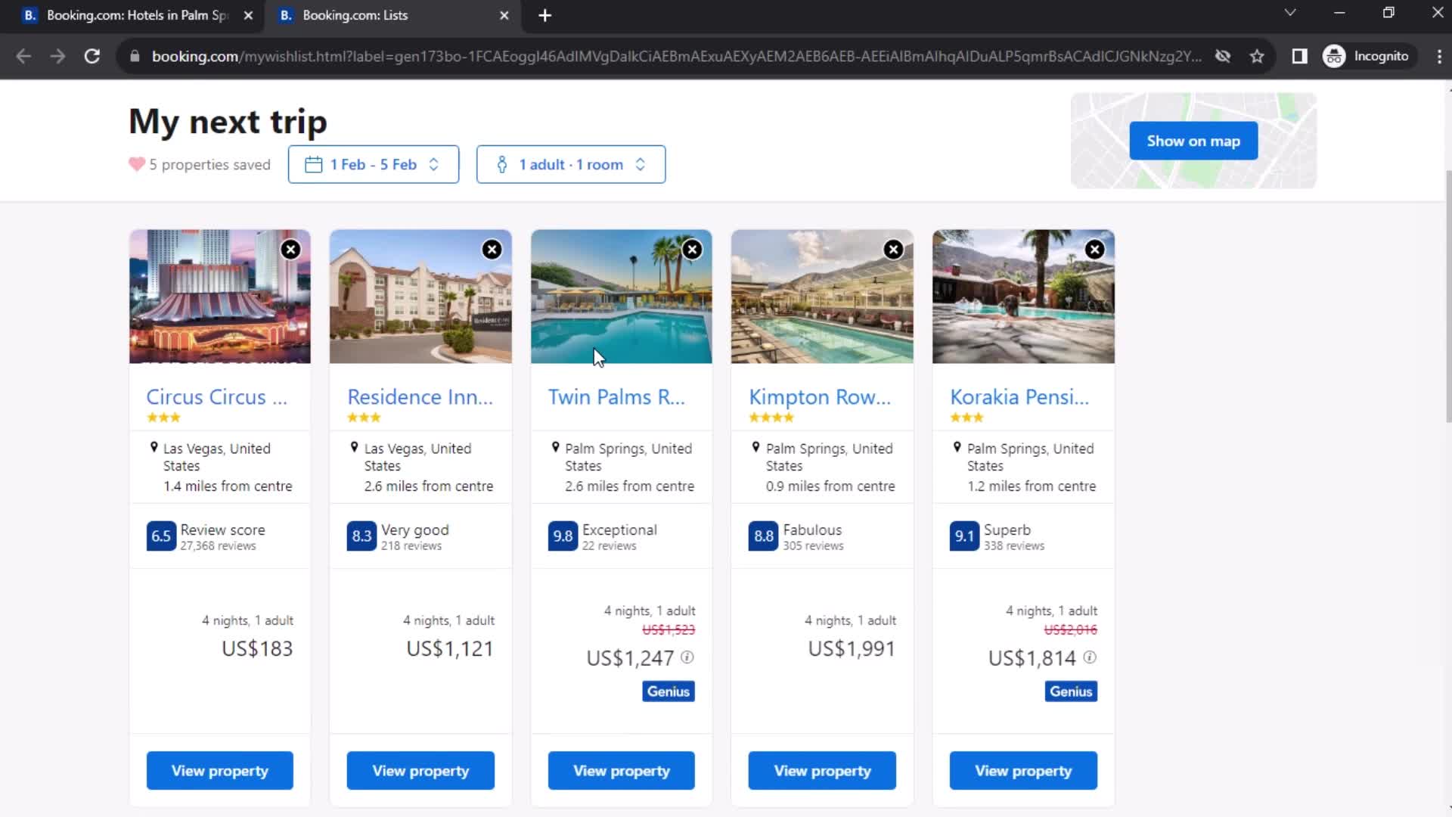Open the Twin Palms title link

(616, 396)
